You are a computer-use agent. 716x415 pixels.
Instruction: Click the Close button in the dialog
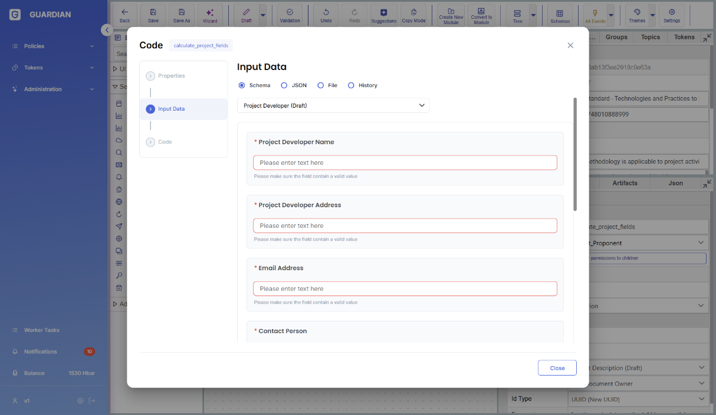[x=557, y=368]
